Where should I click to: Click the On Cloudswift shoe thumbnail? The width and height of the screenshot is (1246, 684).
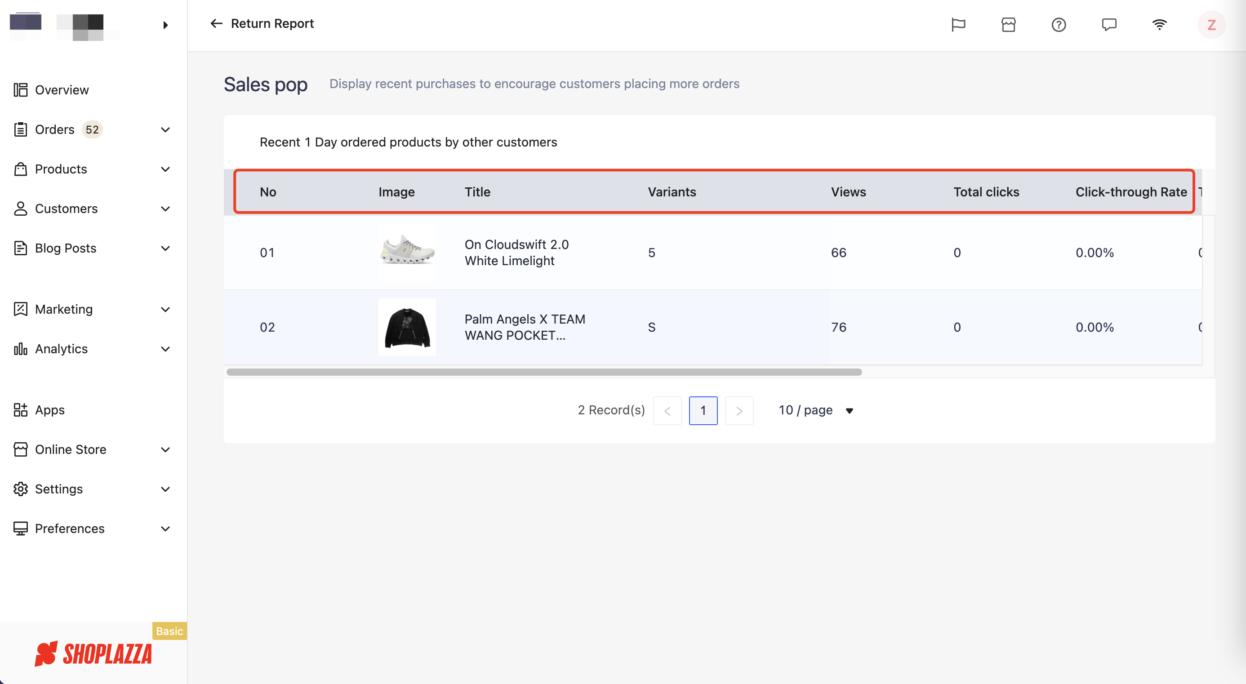[x=407, y=252]
